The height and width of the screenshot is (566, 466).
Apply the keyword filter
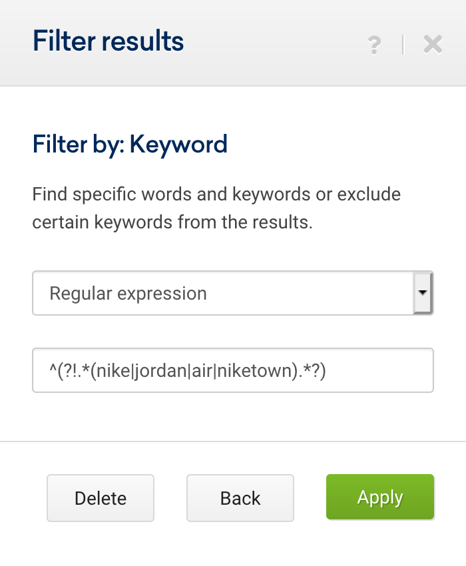coord(380,497)
